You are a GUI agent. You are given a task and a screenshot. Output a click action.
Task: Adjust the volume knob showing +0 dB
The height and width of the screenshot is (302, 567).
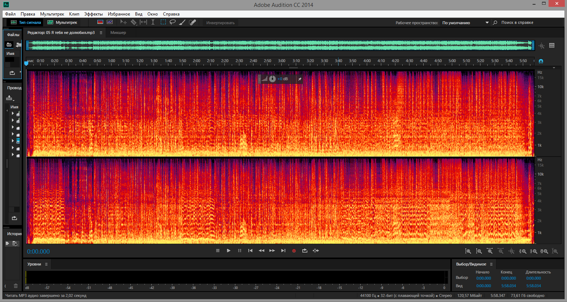pos(273,79)
